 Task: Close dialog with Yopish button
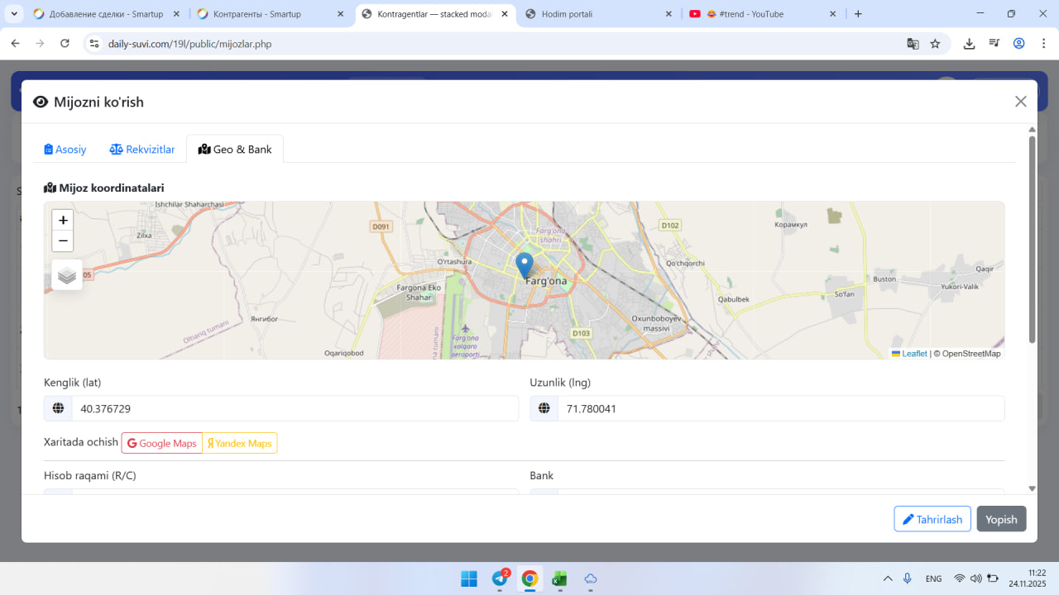click(1001, 519)
